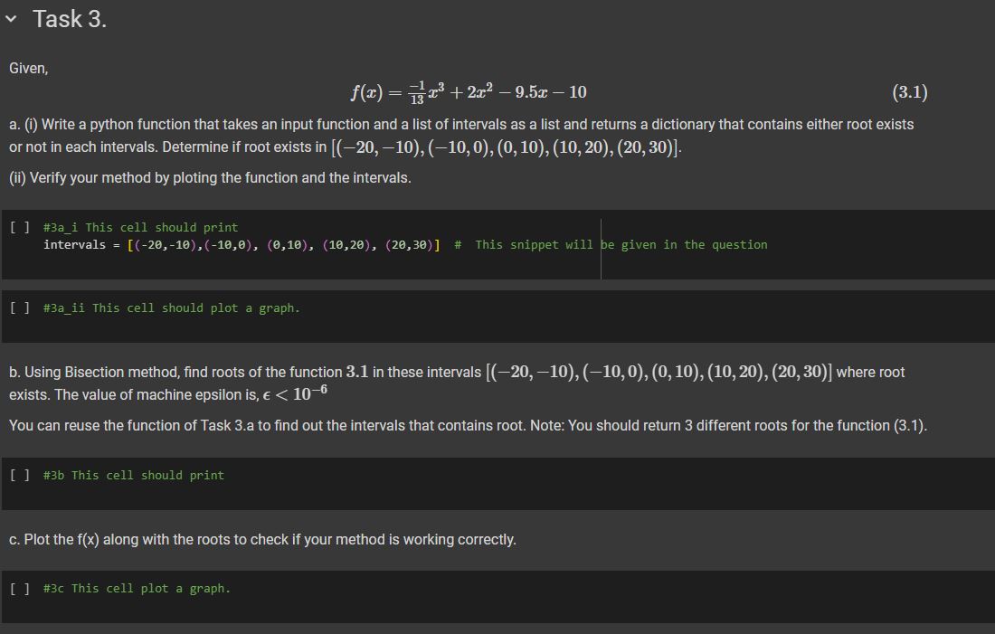The width and height of the screenshot is (995, 634).
Task: Click the f(x) equation formula
Action: point(469,92)
